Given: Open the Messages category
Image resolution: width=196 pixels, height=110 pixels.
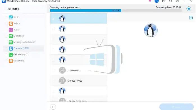Looking at the screenshot, I should 19,36.
